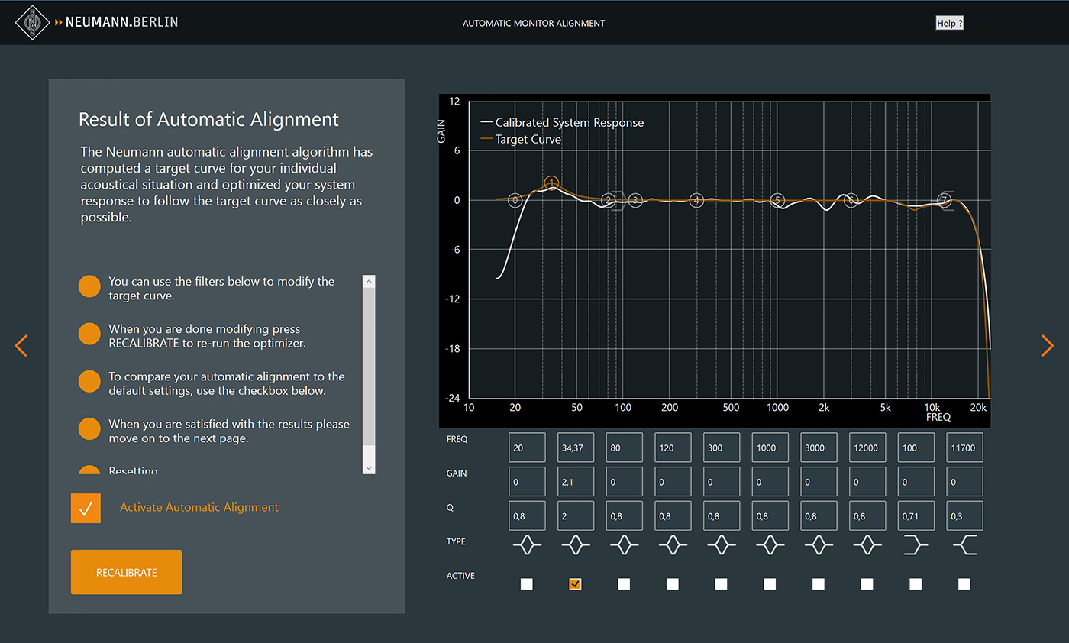Click the Q field showing 0,71
The height and width of the screenshot is (643, 1069).
pyautogui.click(x=916, y=515)
